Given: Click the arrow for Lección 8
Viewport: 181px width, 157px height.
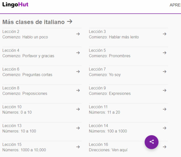Looking at the screenshot, I should point(78,90).
